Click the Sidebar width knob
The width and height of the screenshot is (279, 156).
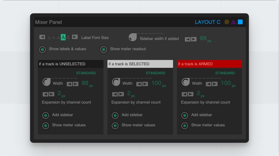pyautogui.click(x=133, y=37)
